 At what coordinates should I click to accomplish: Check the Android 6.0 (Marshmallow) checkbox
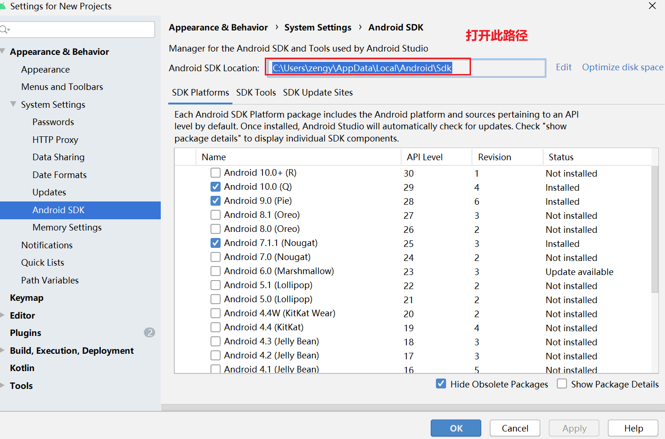(216, 271)
